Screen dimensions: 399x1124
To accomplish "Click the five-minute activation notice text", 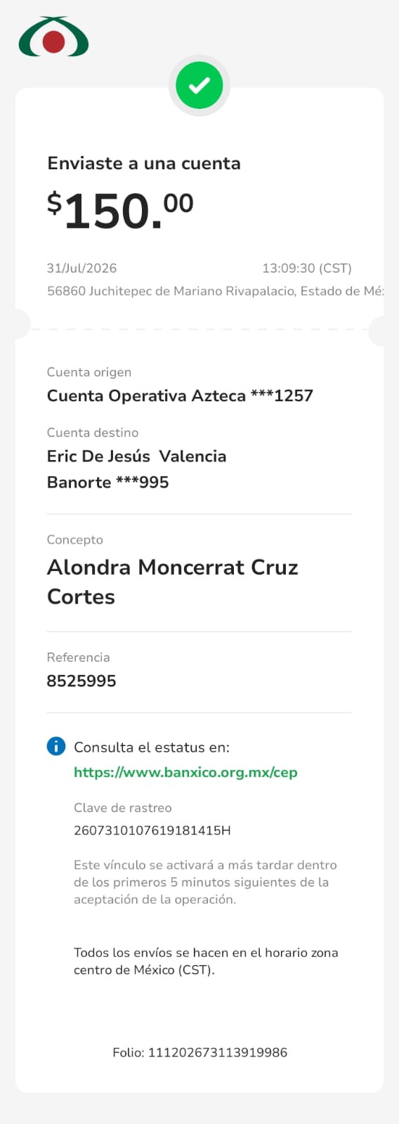I will click(205, 882).
